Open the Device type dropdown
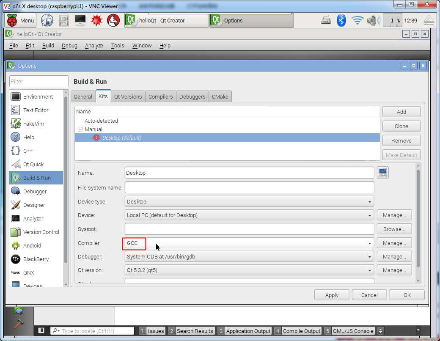The height and width of the screenshot is (341, 440). click(250, 201)
